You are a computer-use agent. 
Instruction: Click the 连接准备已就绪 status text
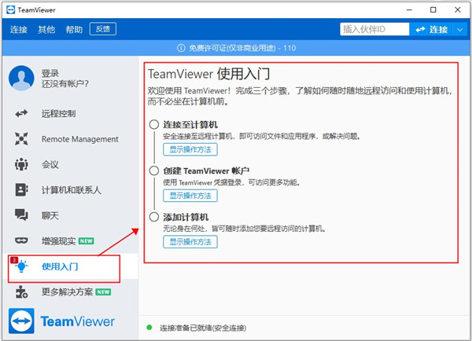click(x=203, y=328)
